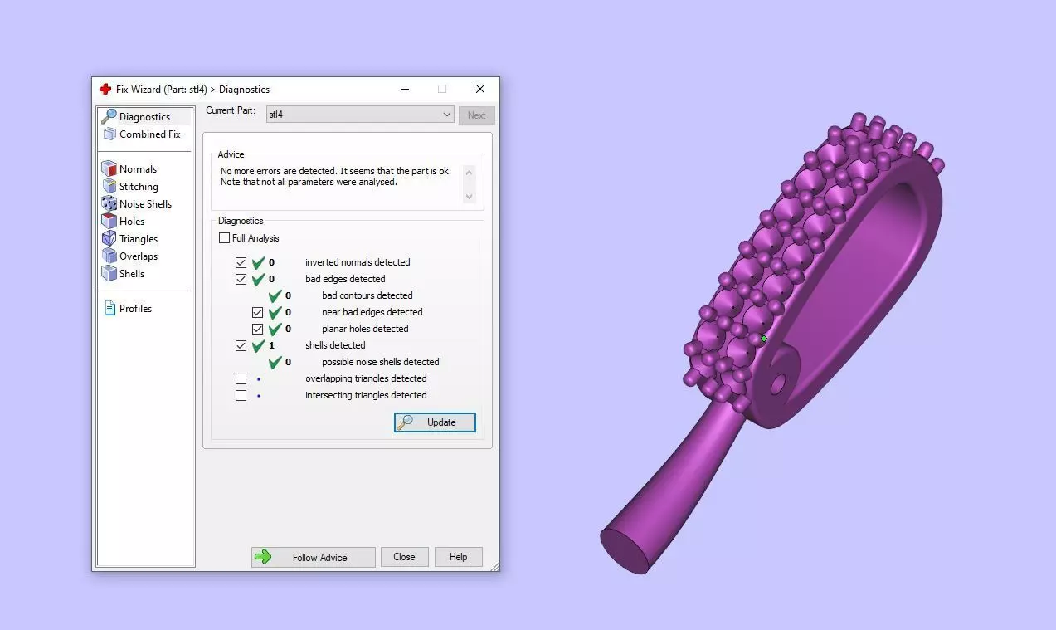Enable the Full Analysis checkbox

pyautogui.click(x=224, y=238)
